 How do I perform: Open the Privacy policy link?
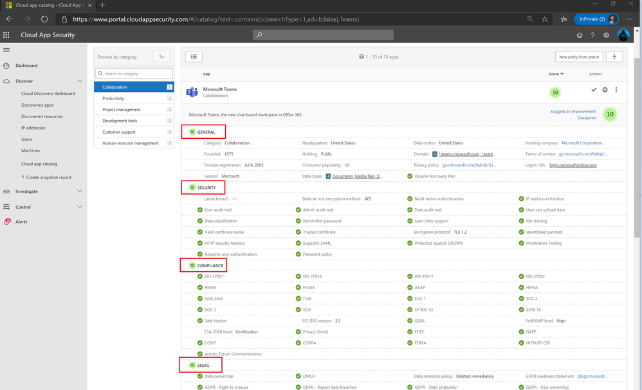click(469, 165)
